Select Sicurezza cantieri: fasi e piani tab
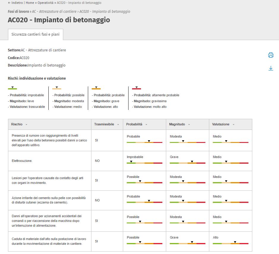Image resolution: width=279 pixels, height=254 pixels. click(35, 34)
